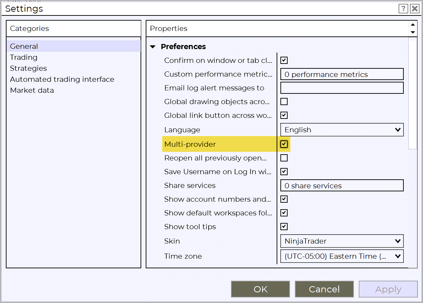423x303 pixels.
Task: Uncheck the Multi-provider checkbox
Action: tap(284, 144)
